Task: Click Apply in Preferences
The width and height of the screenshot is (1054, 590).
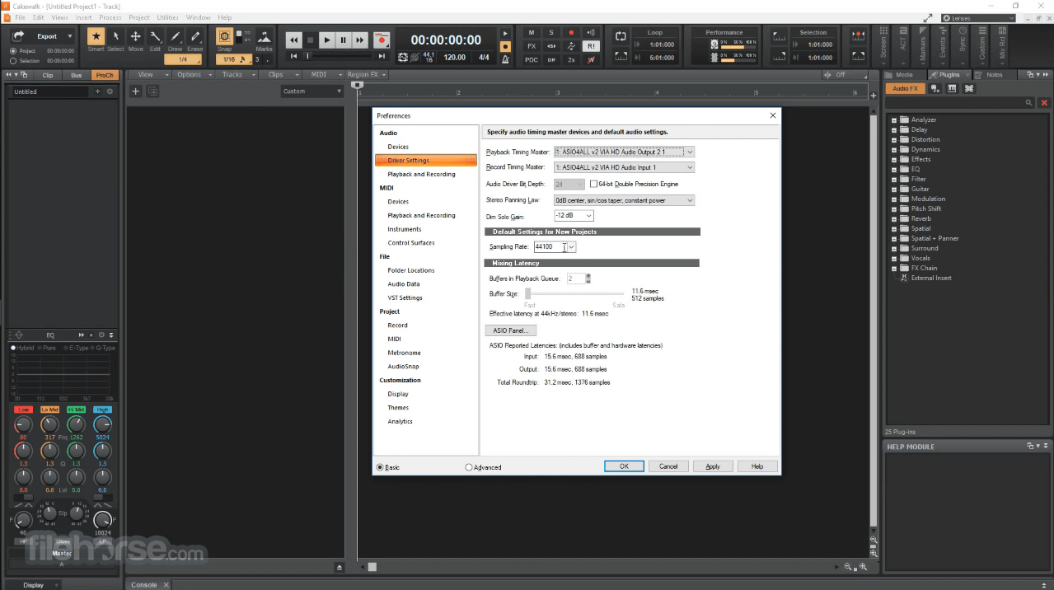Action: click(713, 466)
